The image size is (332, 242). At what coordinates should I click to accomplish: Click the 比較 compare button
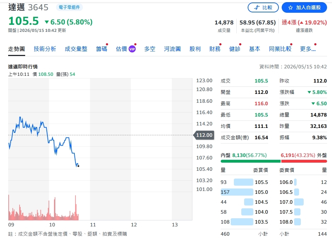pyautogui.click(x=263, y=8)
